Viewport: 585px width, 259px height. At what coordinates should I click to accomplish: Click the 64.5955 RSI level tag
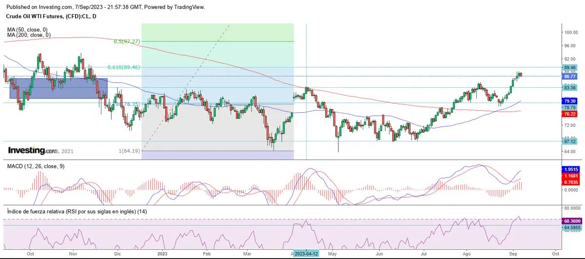point(570,227)
